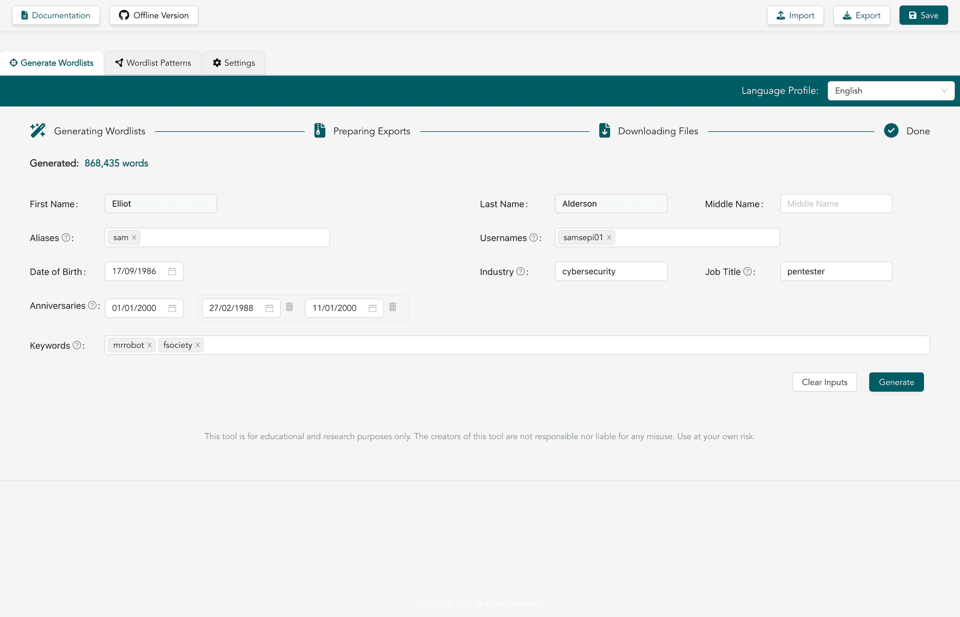Click the Clear Inputs button

(x=824, y=382)
